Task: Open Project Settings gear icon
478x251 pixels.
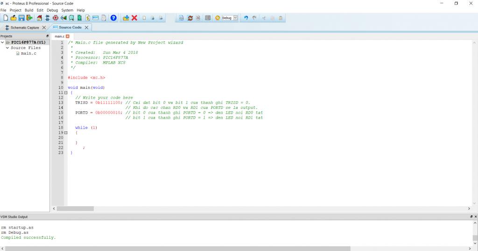Action: pyautogui.click(x=218, y=18)
